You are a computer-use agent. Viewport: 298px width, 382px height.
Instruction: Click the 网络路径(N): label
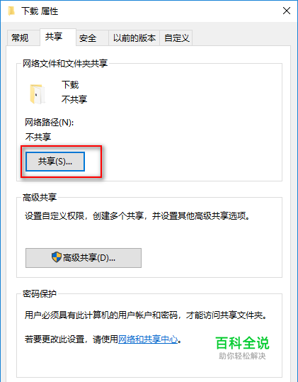pyautogui.click(x=49, y=122)
